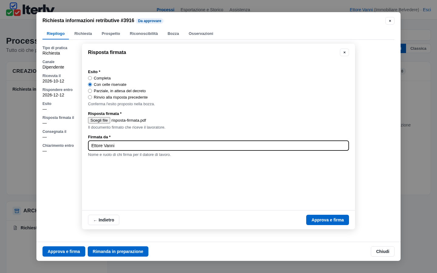Focus the Firmata da text field

point(218,146)
